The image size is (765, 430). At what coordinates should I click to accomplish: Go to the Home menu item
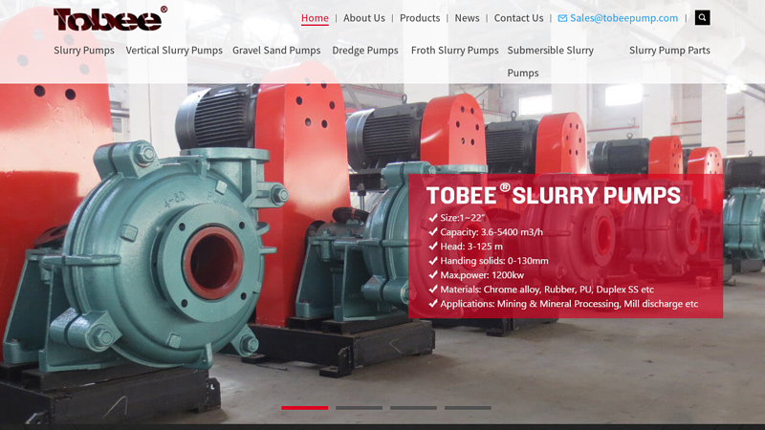click(x=315, y=18)
